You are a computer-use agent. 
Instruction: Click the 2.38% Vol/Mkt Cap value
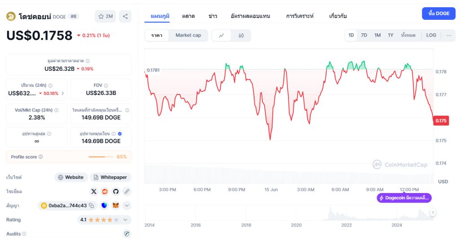[37, 118]
